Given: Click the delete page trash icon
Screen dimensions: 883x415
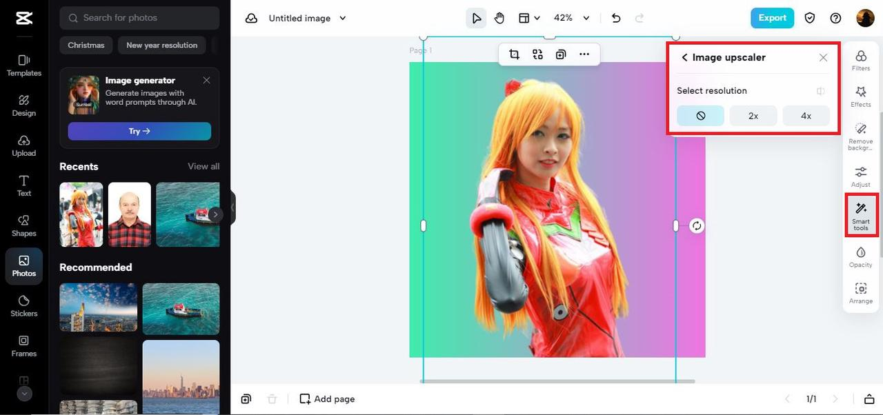Looking at the screenshot, I should [272, 399].
